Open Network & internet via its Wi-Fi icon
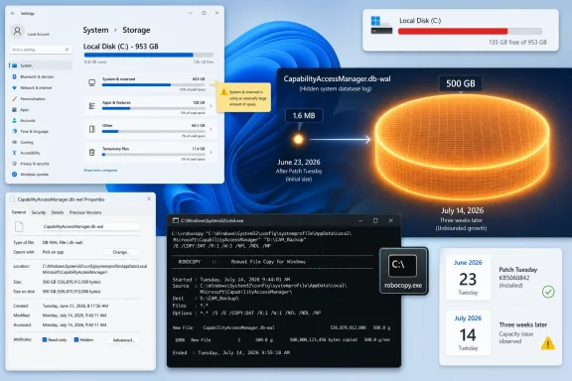This screenshot has width=572, height=381. 15,87
